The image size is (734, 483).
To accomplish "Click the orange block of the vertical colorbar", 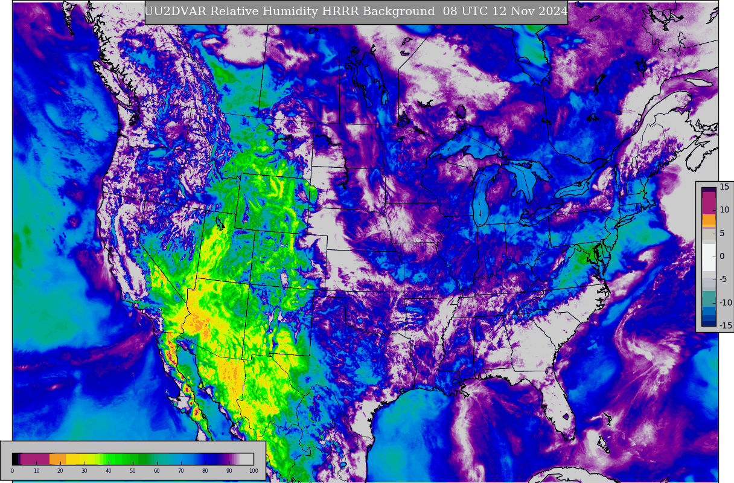I will [x=709, y=220].
